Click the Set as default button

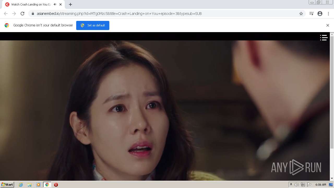[93, 25]
